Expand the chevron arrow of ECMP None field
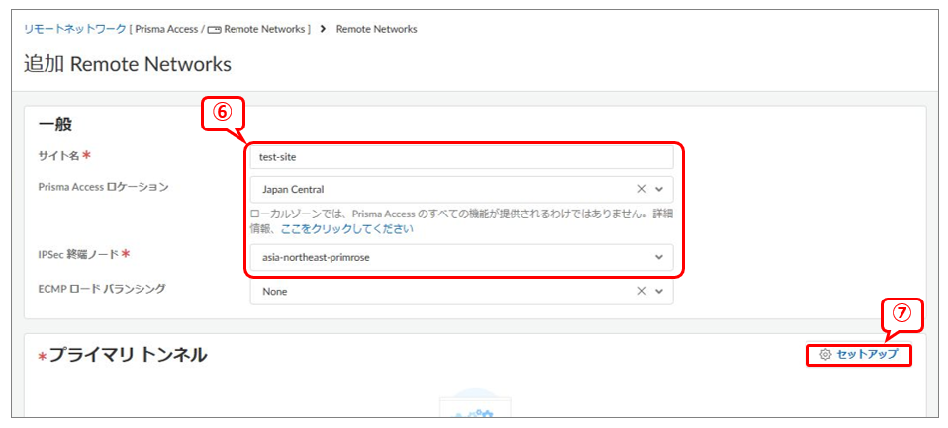The width and height of the screenshot is (948, 428). coord(659,292)
